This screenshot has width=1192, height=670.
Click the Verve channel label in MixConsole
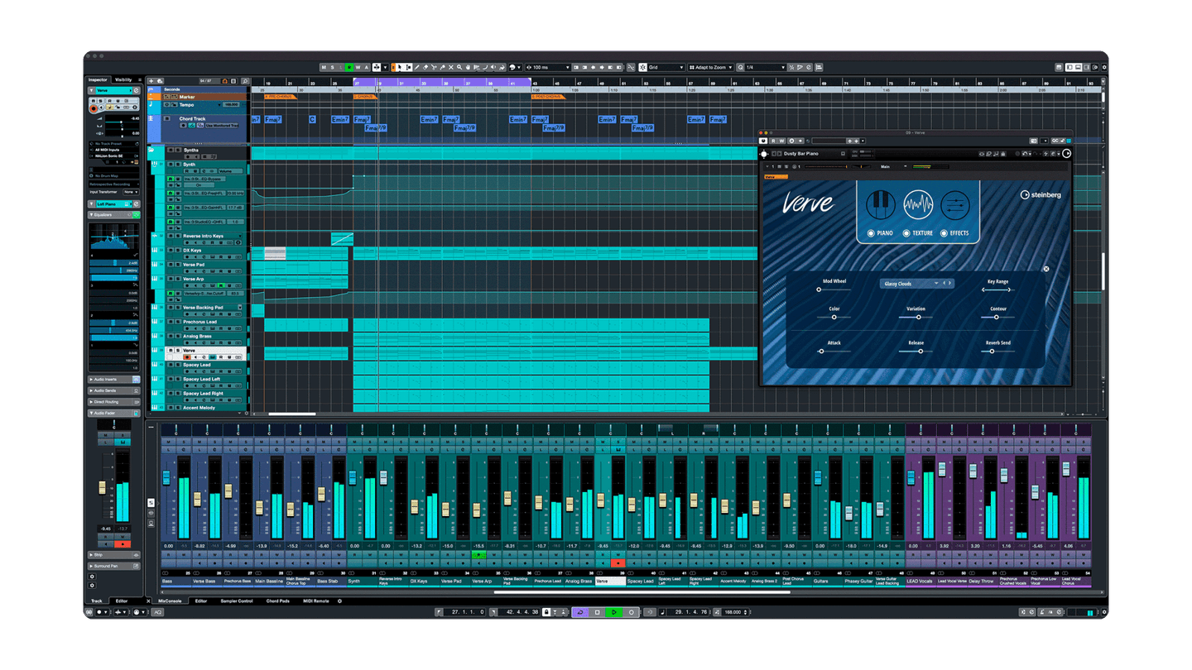(610, 581)
